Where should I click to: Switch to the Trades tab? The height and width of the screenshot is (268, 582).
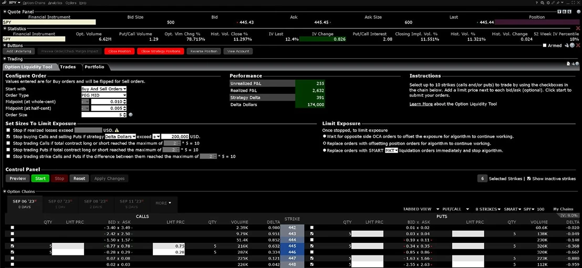click(x=68, y=67)
